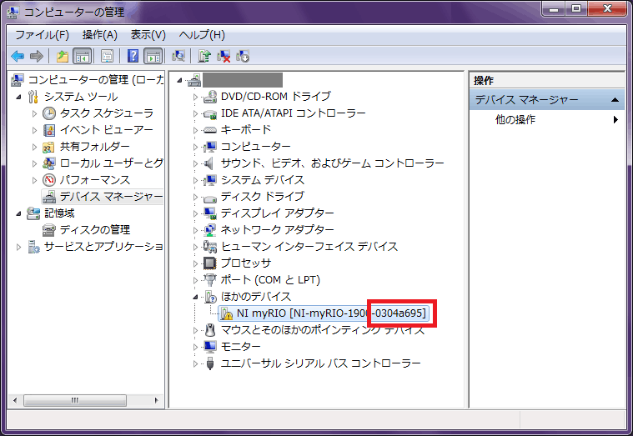Toggle the Show/Hide Console Tree button
Screen dimensions: 633x436
click(x=82, y=57)
